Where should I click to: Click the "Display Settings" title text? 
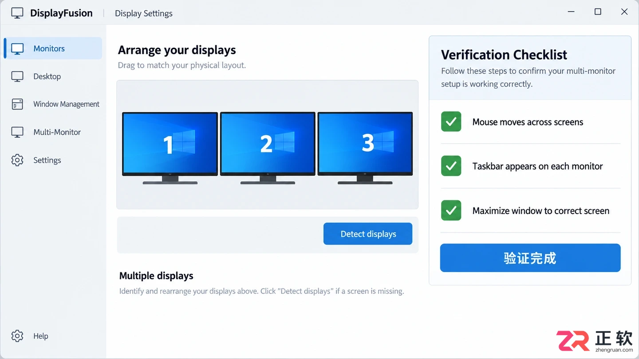144,13
